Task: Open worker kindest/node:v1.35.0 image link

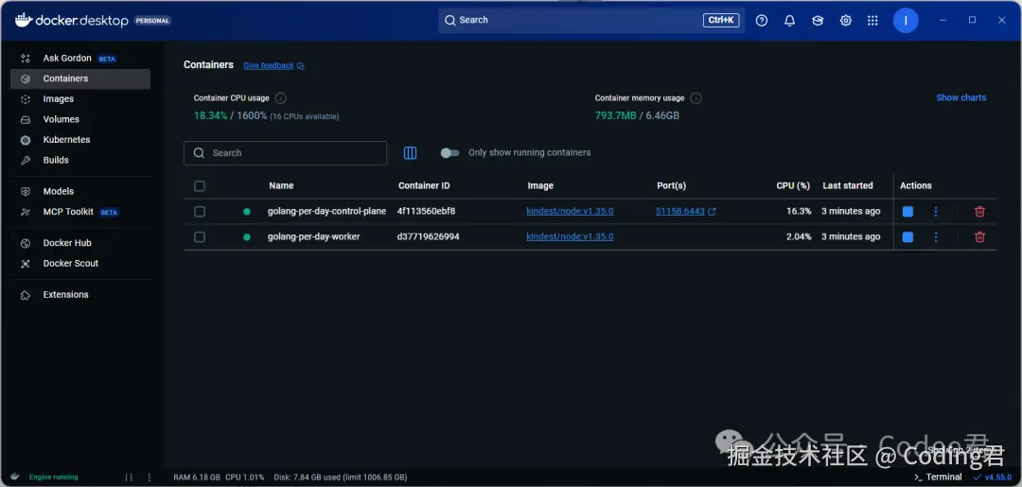Action: pyautogui.click(x=570, y=236)
